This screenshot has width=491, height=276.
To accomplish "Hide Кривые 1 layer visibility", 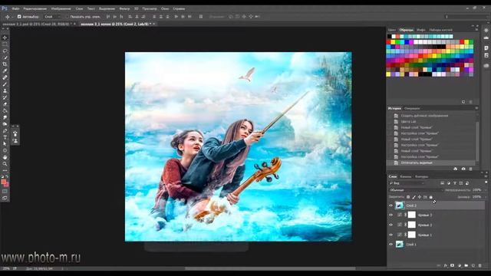I will point(390,235).
